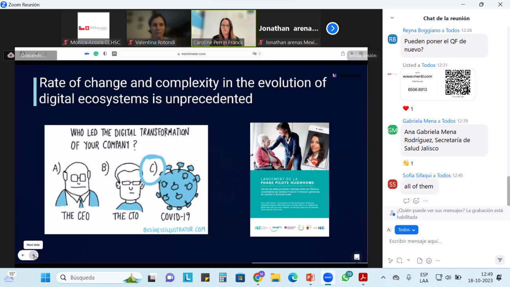Open File Explorer from taskbar

pos(275,277)
